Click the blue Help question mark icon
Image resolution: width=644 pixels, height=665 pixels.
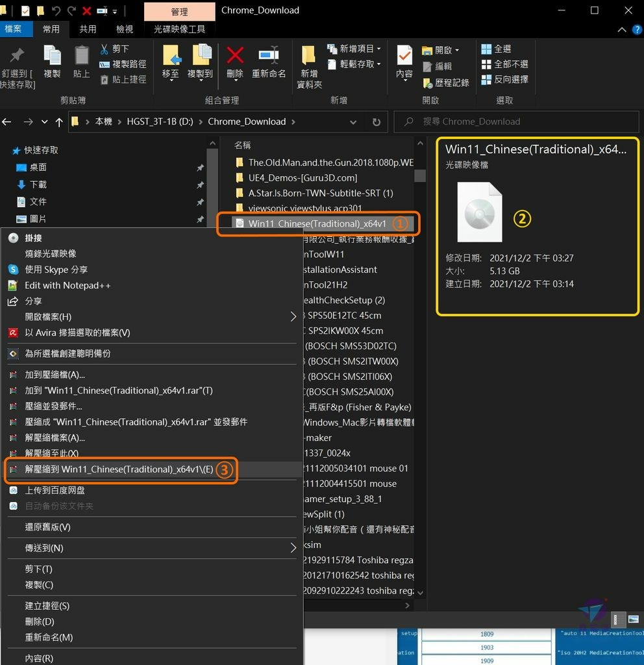point(637,29)
